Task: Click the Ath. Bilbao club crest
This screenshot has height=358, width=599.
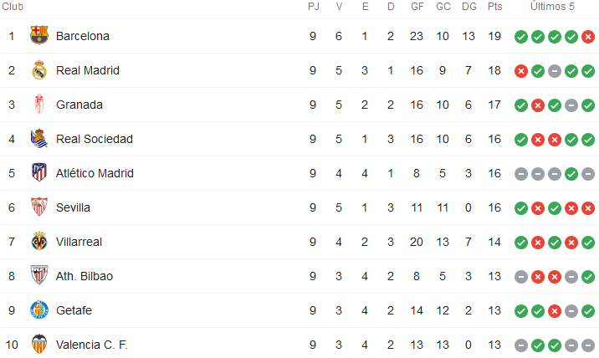Action: pos(39,275)
